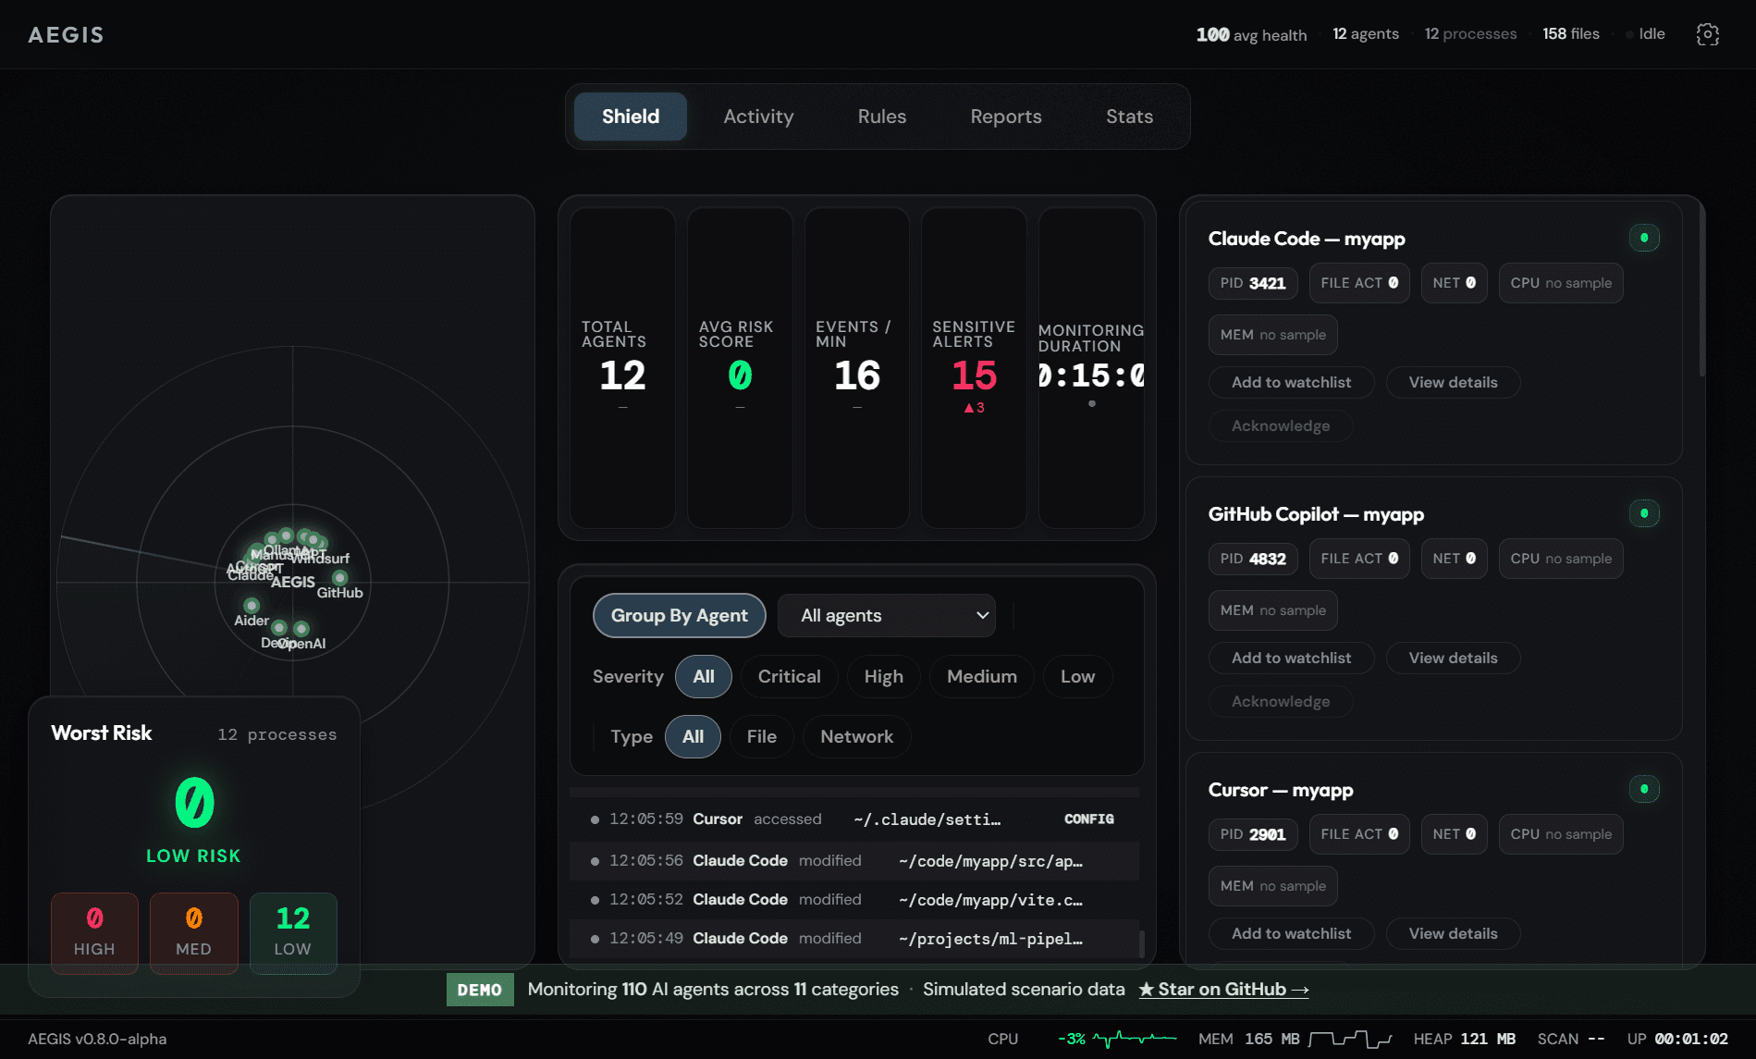1756x1059 pixels.
Task: Click the NET chip on GitHub Copilot
Action: (1455, 559)
